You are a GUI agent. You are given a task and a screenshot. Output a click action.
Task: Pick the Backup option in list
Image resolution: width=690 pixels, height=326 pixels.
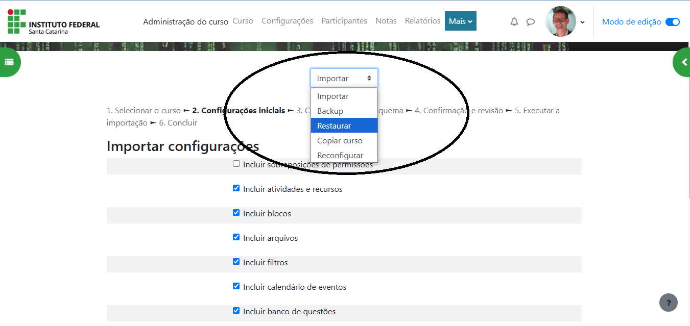pyautogui.click(x=330, y=111)
